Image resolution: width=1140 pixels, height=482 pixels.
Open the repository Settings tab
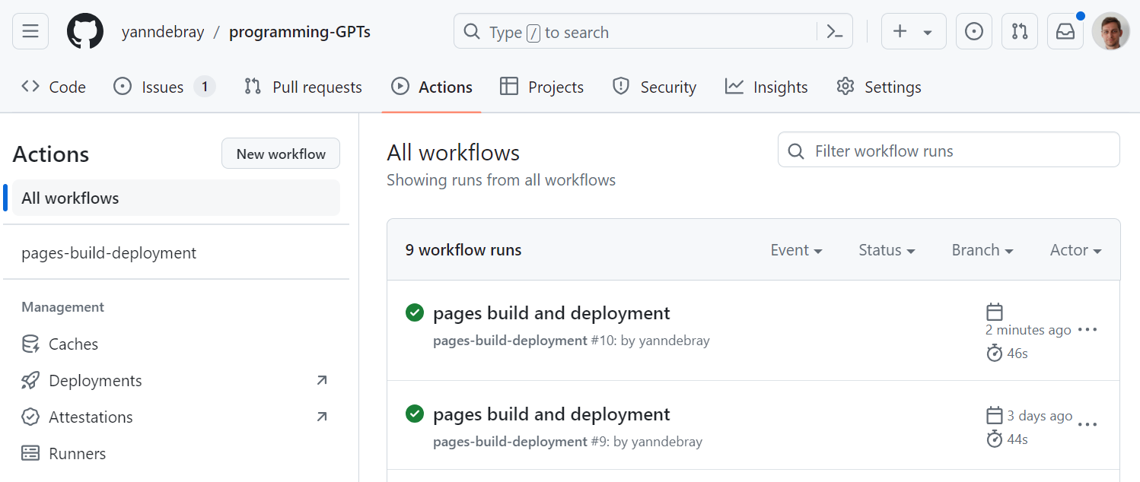point(879,87)
